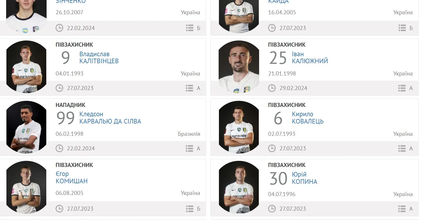Image resolution: width=423 pixels, height=220 pixels.
Task: Click the list icon in Komishan's card
Action: point(190,209)
